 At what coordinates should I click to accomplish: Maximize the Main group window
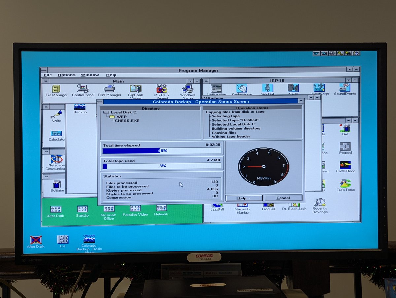197,81
